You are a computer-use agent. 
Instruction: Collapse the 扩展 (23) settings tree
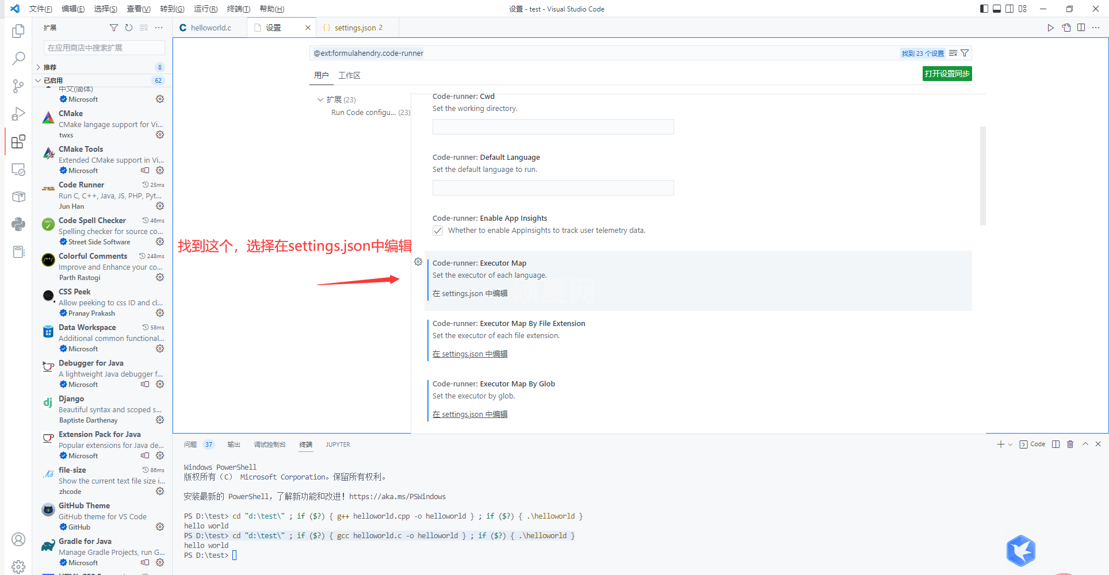320,99
